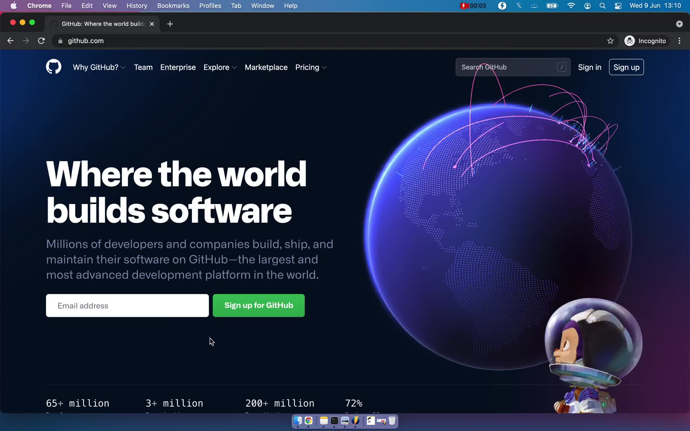Open the History menu

click(x=137, y=6)
